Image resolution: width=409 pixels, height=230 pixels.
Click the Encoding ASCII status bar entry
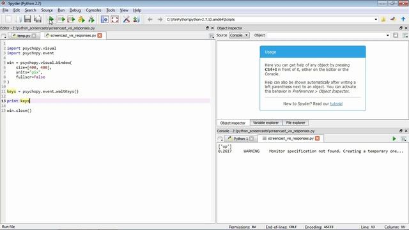point(320,227)
